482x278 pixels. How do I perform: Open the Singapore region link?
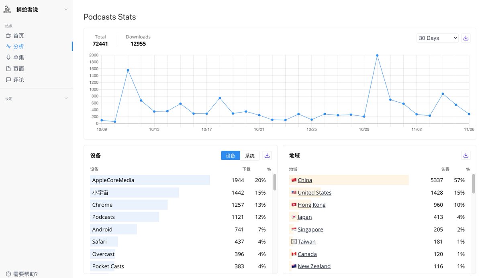point(310,230)
